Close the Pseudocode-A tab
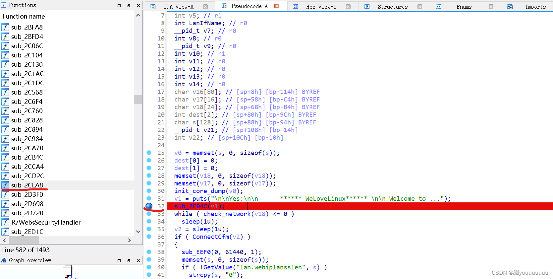This screenshot has height=279, width=553. (277, 6)
